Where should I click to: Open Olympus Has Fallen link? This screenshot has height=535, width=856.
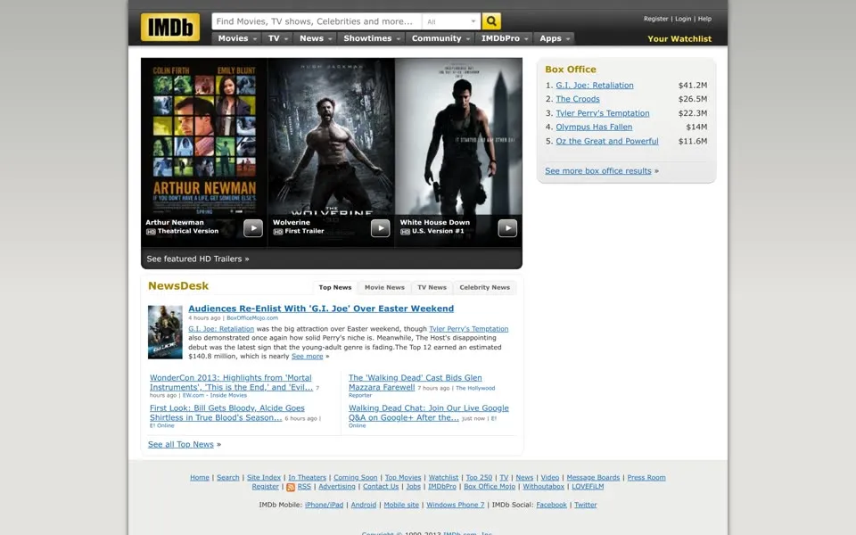[594, 127]
